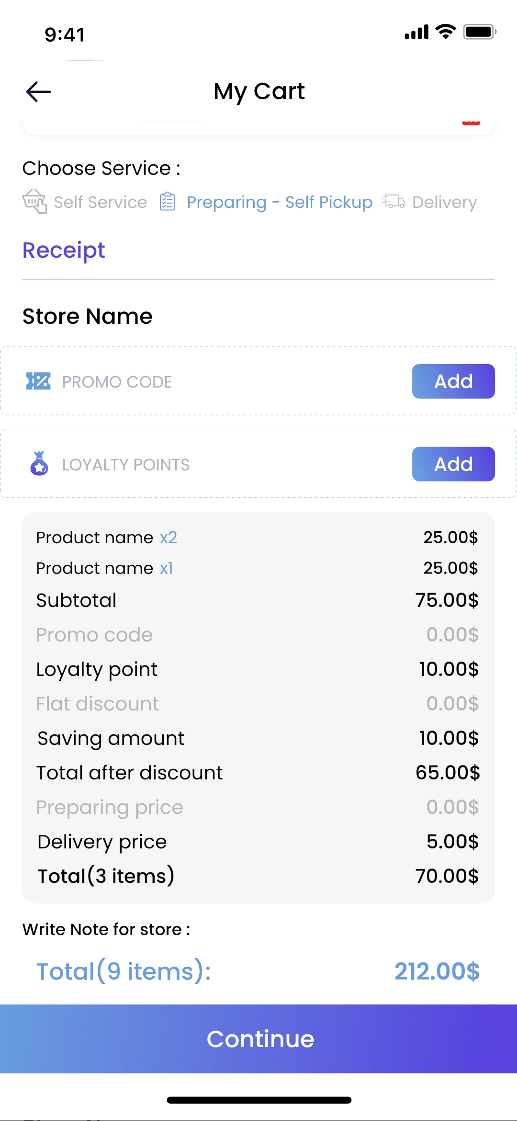Click the Self Service basket icon
The height and width of the screenshot is (1121, 517).
[x=34, y=201]
